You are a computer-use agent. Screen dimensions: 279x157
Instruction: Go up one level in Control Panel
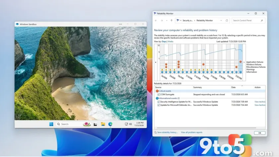coord(171,21)
